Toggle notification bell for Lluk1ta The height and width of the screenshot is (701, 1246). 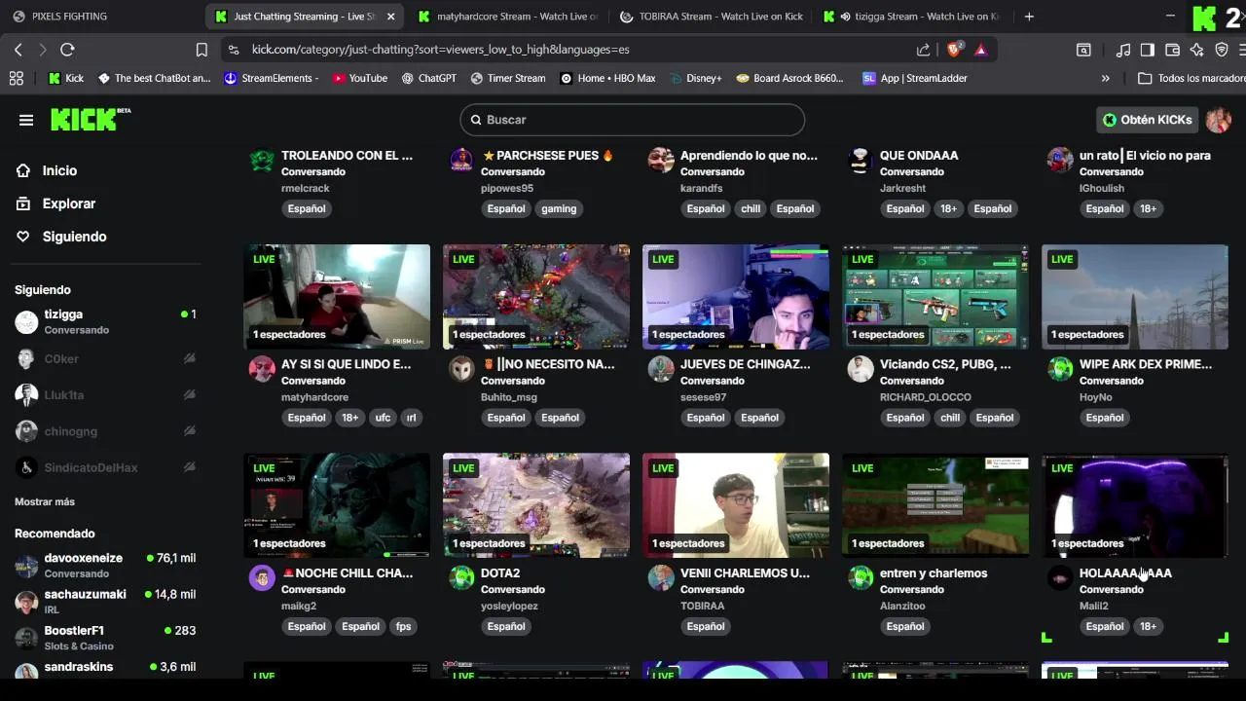point(190,395)
